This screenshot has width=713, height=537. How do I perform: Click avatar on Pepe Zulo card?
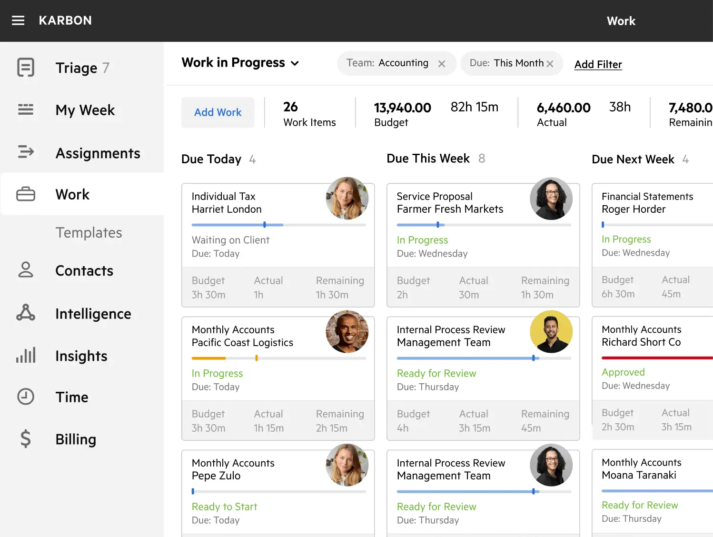click(x=347, y=465)
